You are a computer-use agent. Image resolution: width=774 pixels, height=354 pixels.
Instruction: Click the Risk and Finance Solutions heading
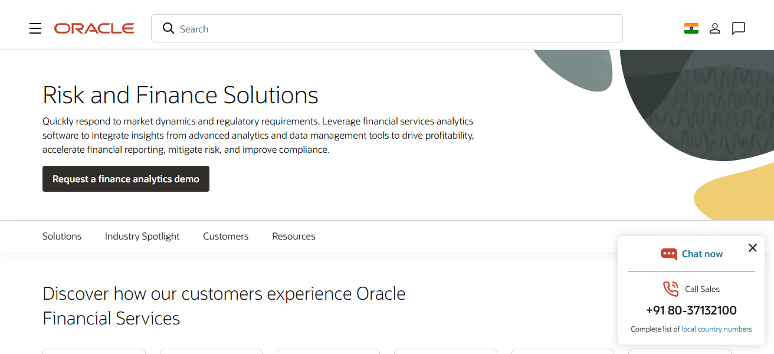(180, 95)
